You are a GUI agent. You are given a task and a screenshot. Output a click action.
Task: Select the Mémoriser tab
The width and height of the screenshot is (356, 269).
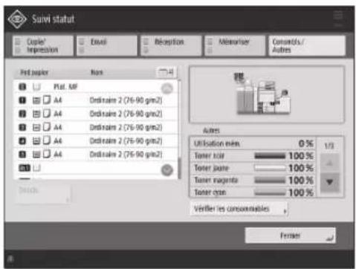pos(235,45)
